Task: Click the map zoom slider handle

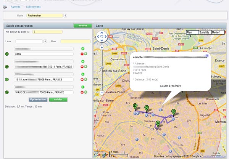Action: [x=102, y=67]
